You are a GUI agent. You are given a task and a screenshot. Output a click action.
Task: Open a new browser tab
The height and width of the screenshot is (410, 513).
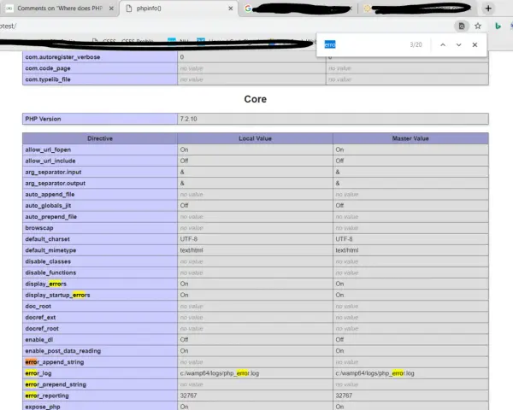(488, 9)
